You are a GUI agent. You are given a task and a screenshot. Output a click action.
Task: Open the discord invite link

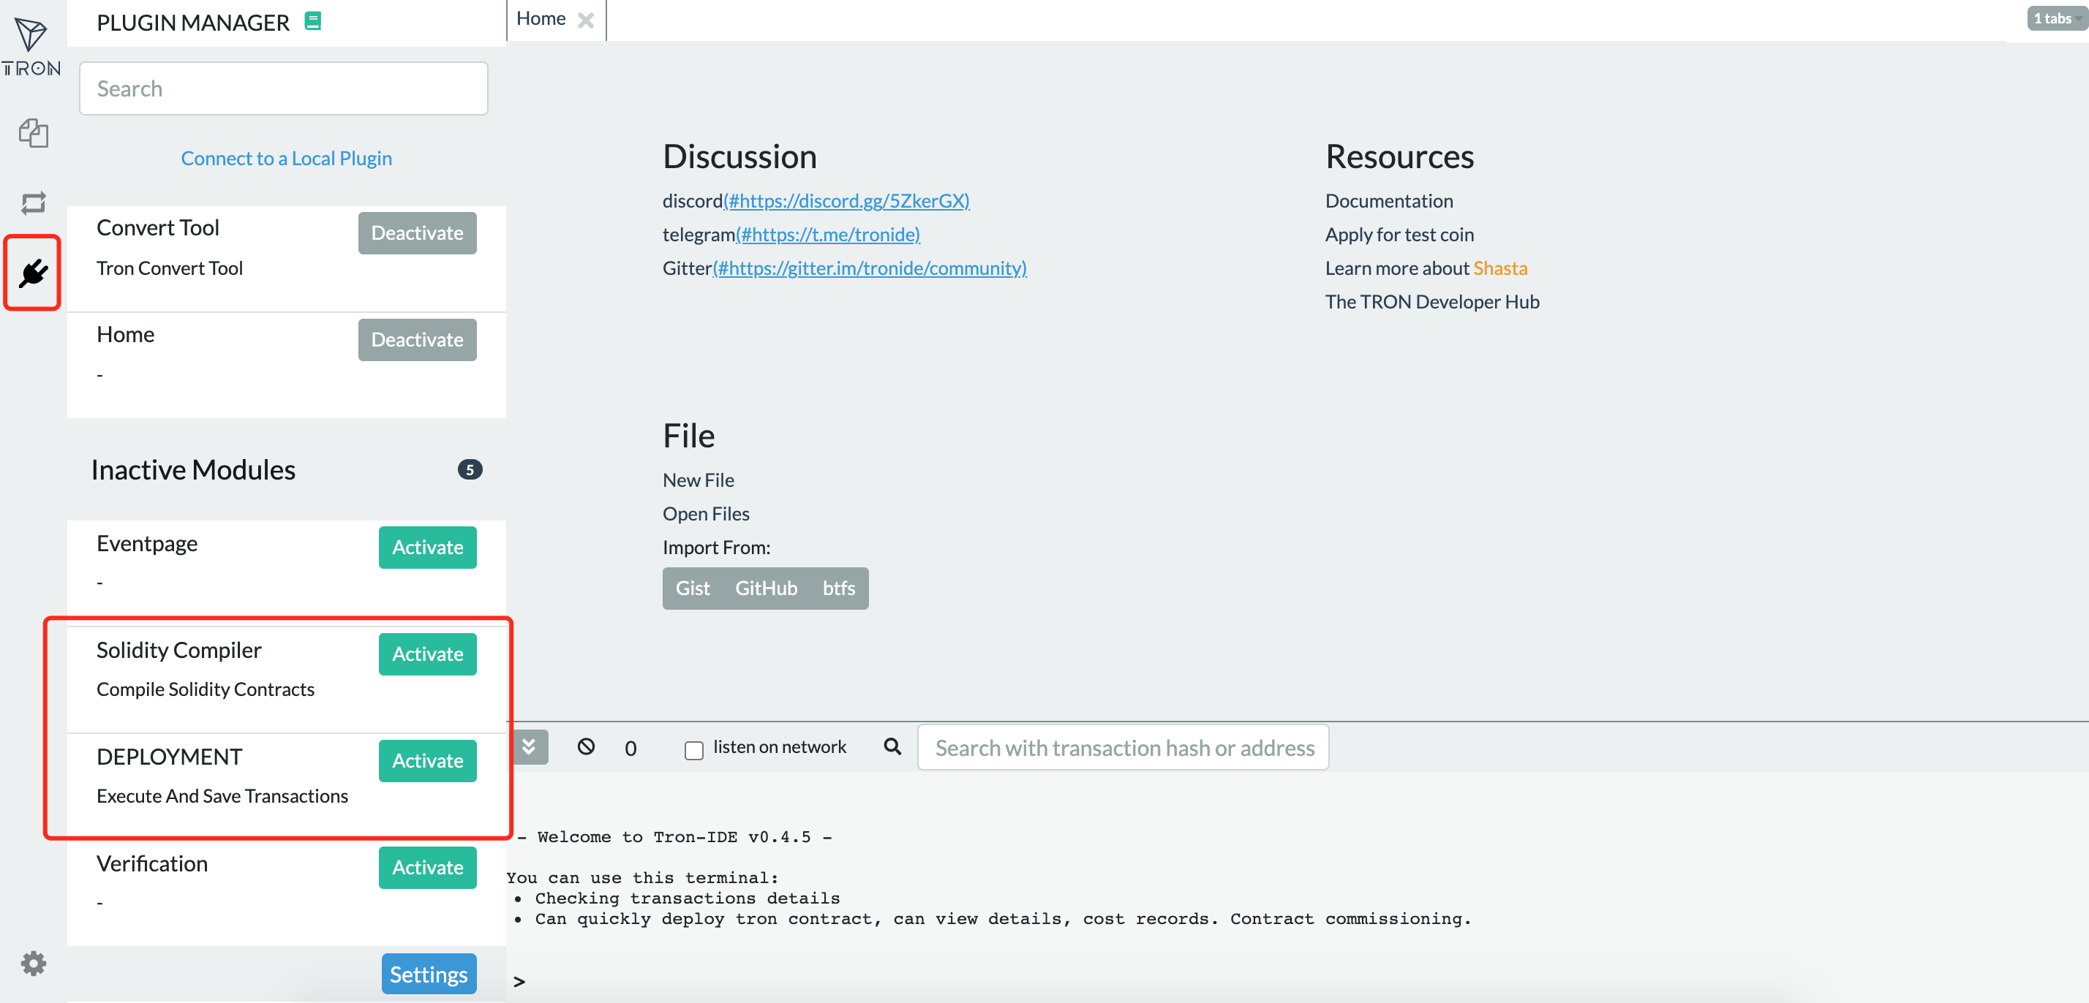click(x=846, y=200)
